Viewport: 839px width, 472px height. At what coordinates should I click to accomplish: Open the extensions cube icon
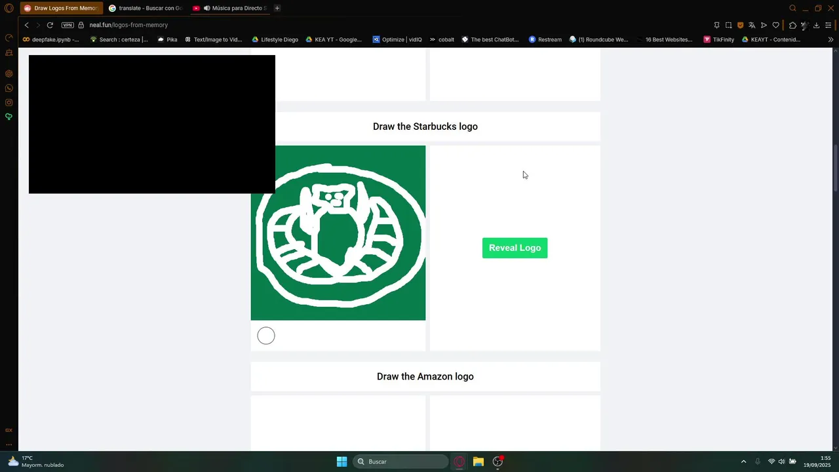(792, 25)
